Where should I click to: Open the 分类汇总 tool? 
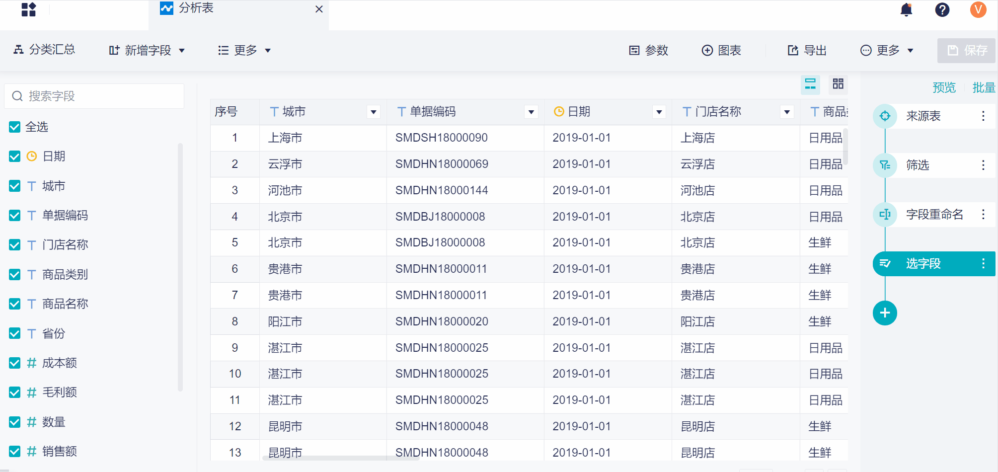tap(44, 50)
